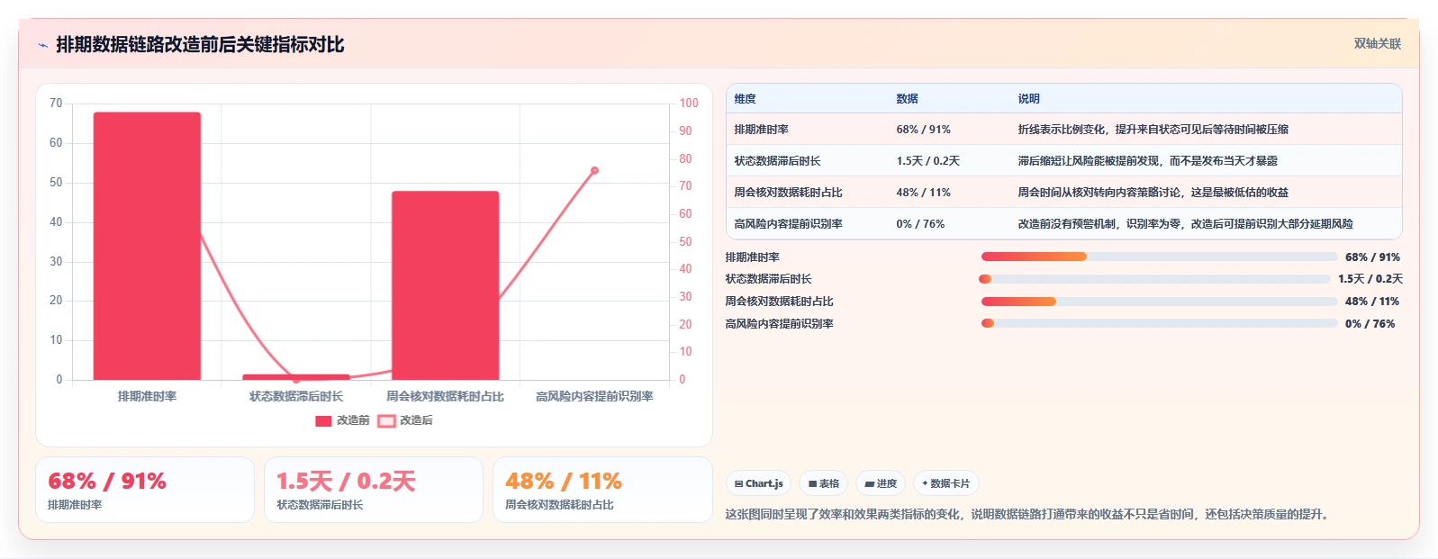Screen dimensions: 1438x559
Task: Click the red right-axis tick 90
Action: coord(686,131)
